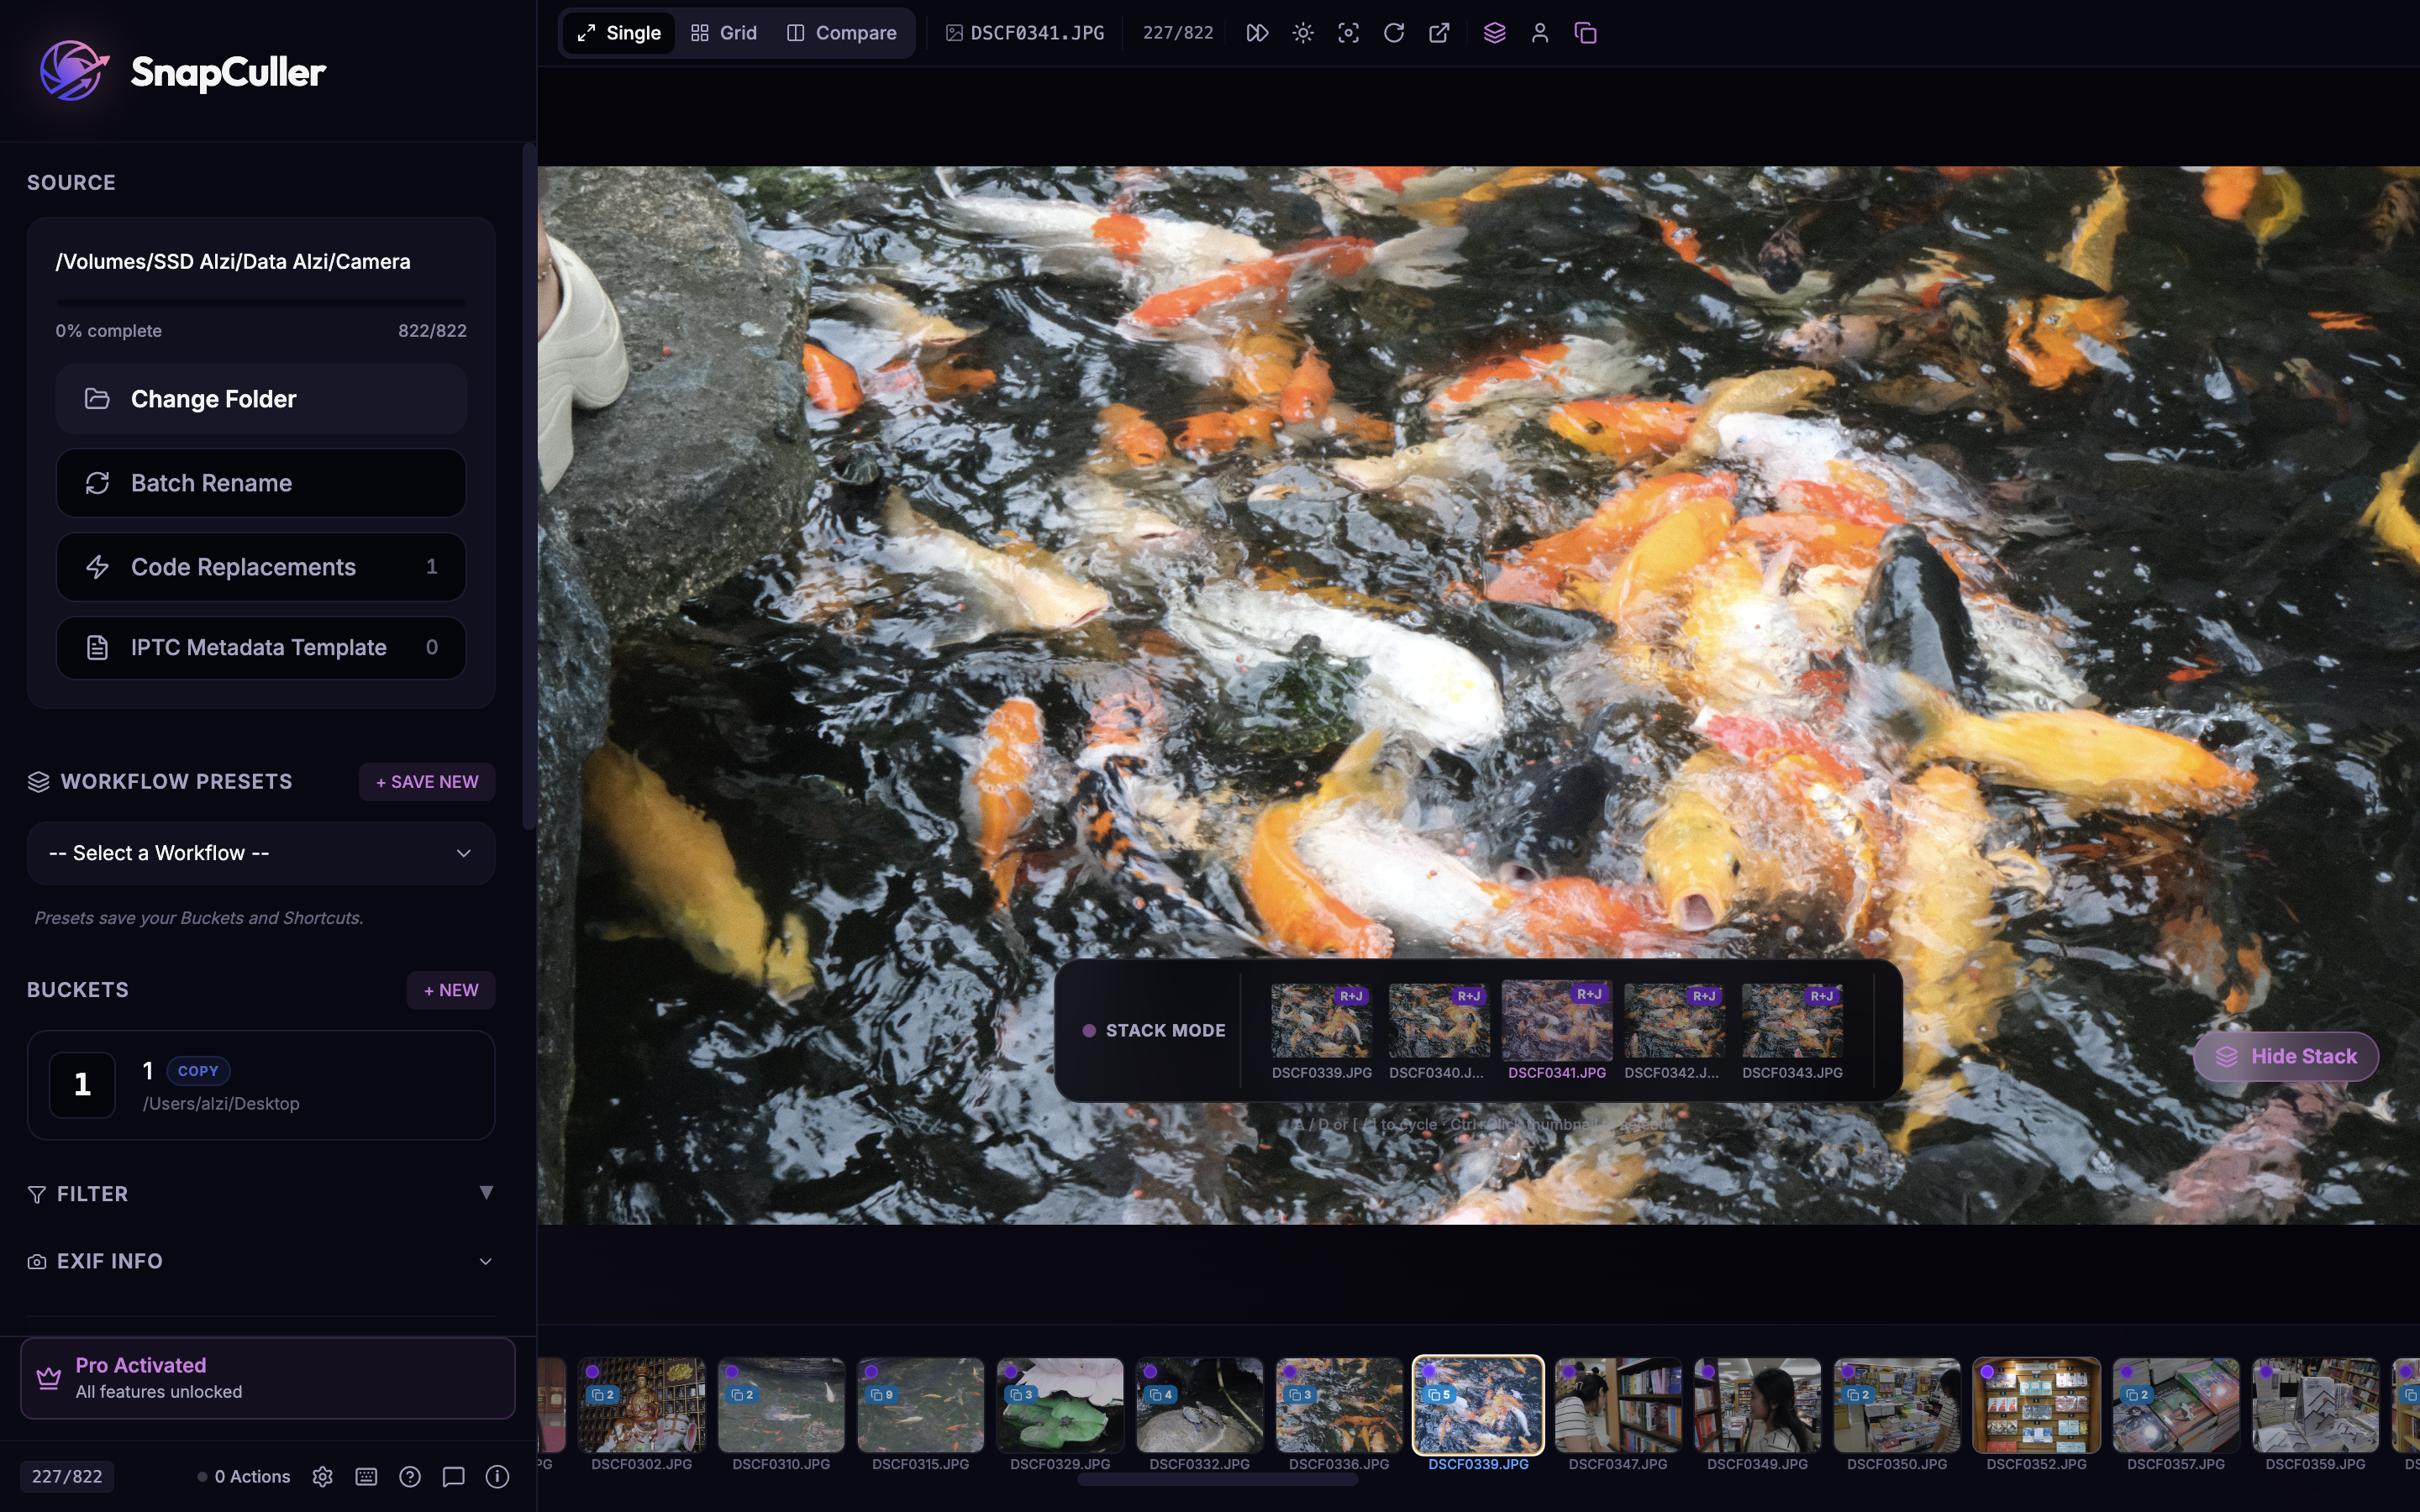Open Code Replacements
This screenshot has width=2420, height=1512.
pyautogui.click(x=261, y=567)
